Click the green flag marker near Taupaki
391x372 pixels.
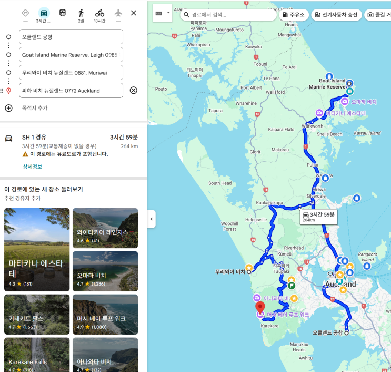(291, 286)
